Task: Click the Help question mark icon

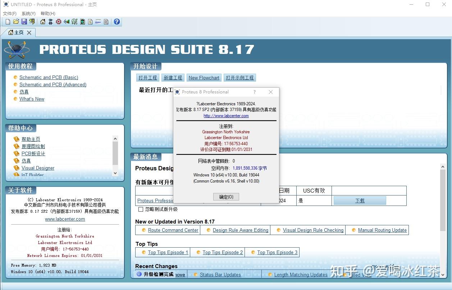Action: 116,22
